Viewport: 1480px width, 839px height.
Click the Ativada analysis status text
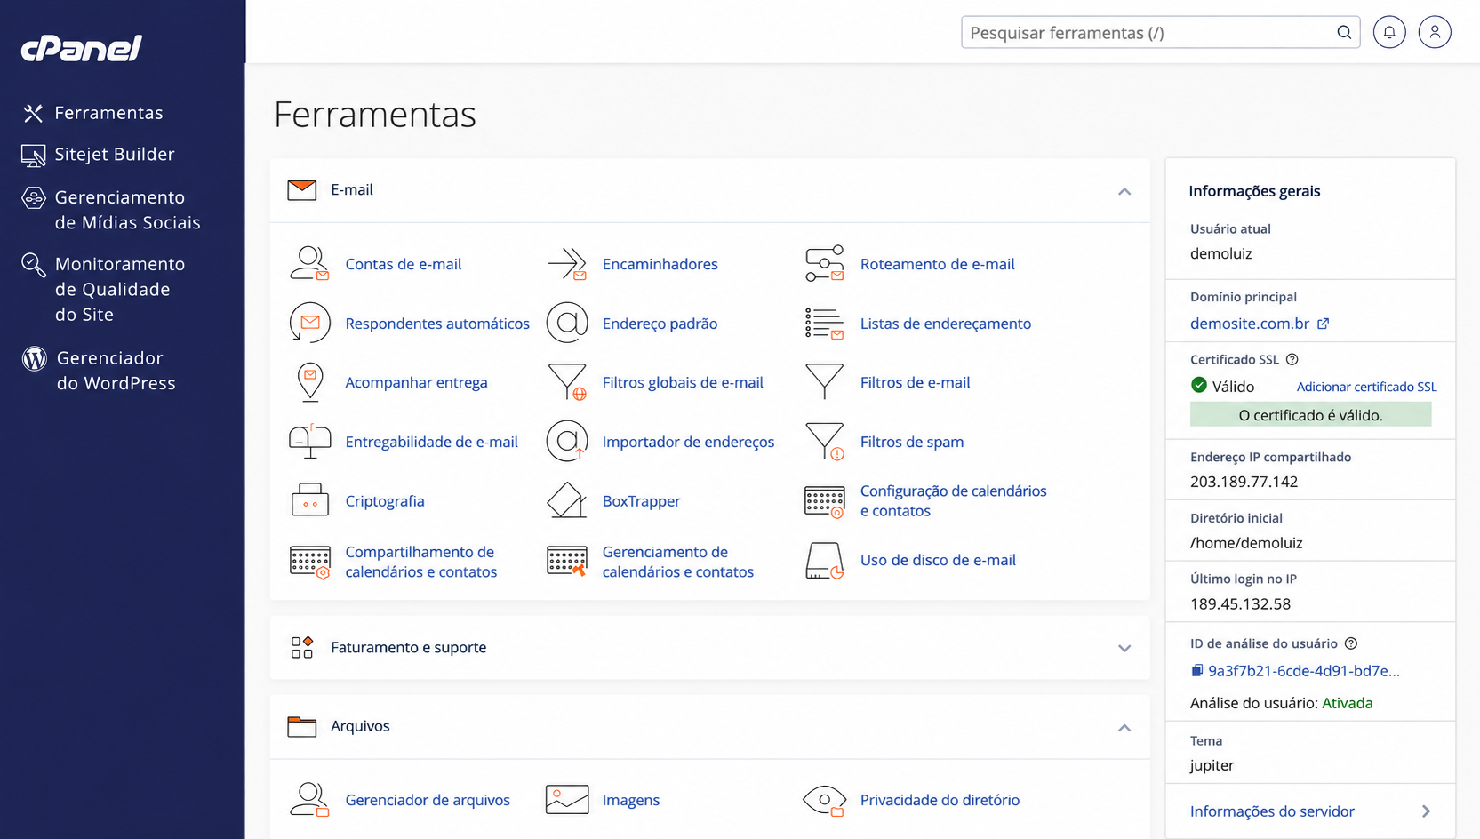tap(1347, 703)
